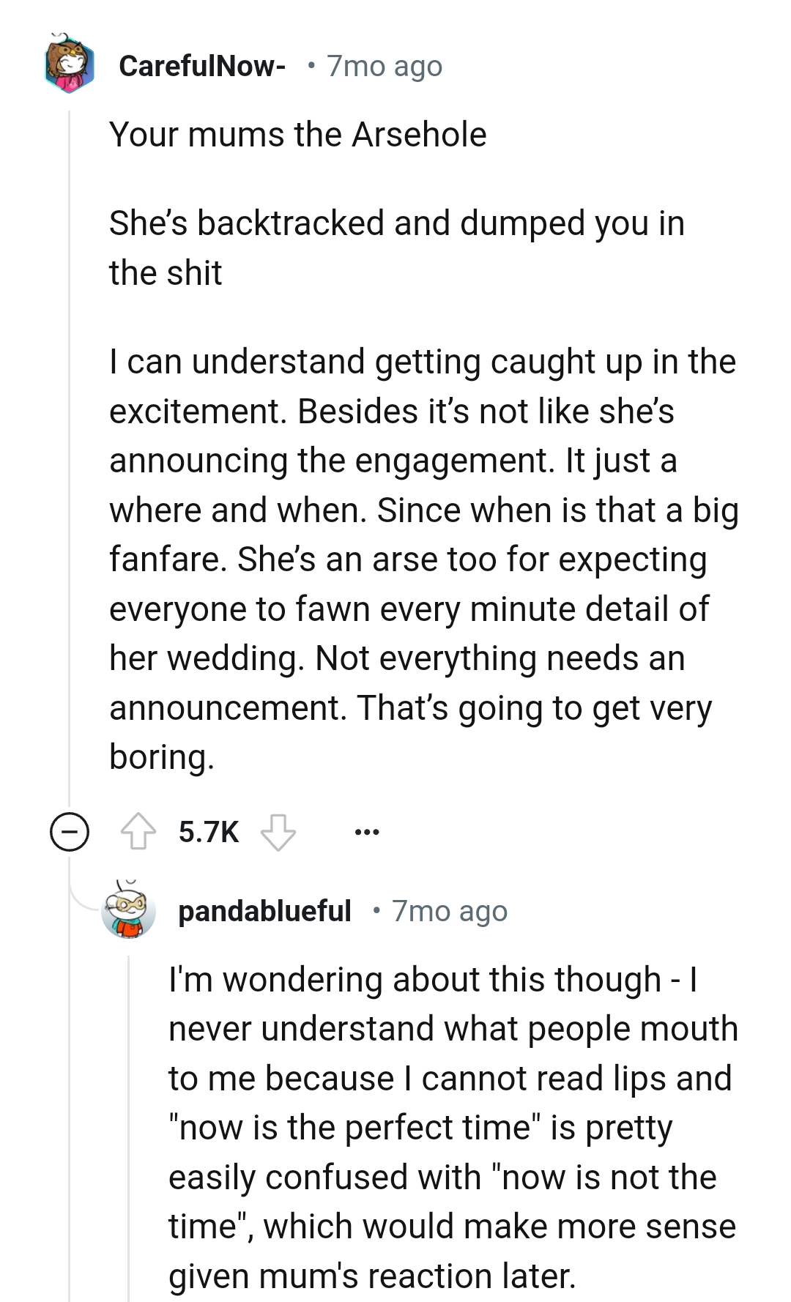This screenshot has height=1302, width=791.
Task: Tap the "I can understand getting caught up" paragraph
Action: [x=422, y=559]
